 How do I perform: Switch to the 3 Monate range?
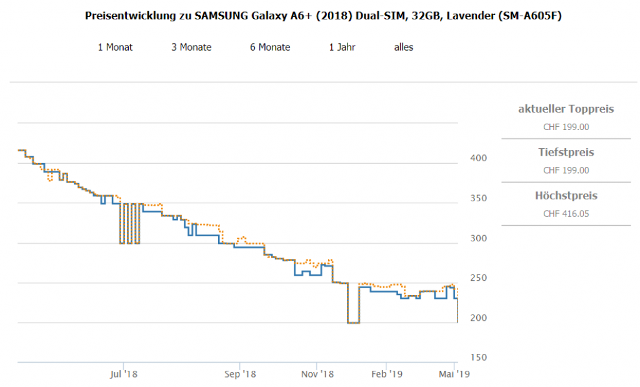(191, 47)
